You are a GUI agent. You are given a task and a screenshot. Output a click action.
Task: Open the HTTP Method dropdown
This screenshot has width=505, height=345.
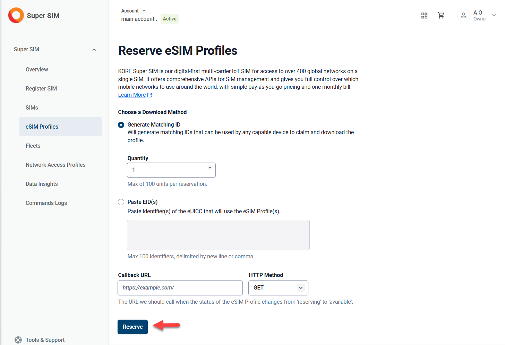(x=278, y=288)
